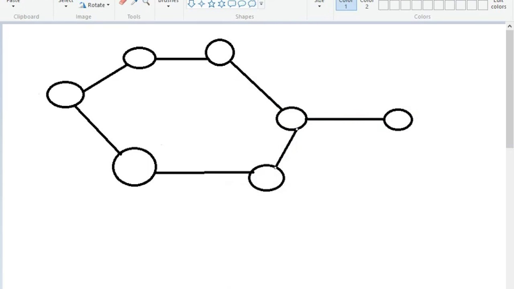Expand the Shapes gallery list
This screenshot has height=289, width=514.
(261, 4)
